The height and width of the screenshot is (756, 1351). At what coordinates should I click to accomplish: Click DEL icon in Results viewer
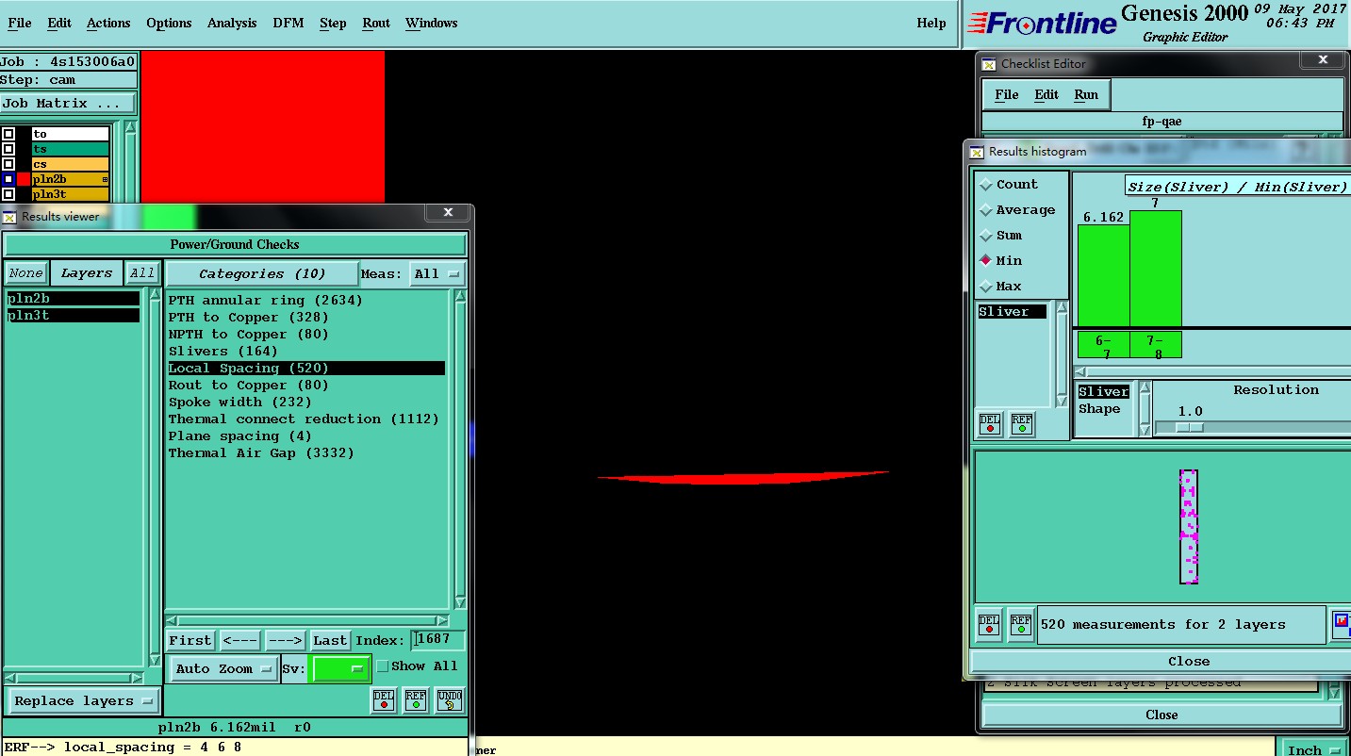[x=383, y=700]
